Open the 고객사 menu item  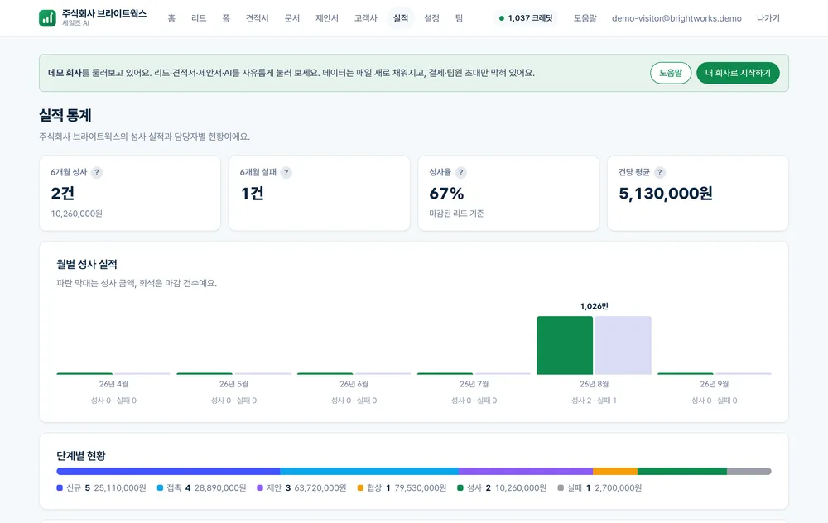tap(366, 18)
